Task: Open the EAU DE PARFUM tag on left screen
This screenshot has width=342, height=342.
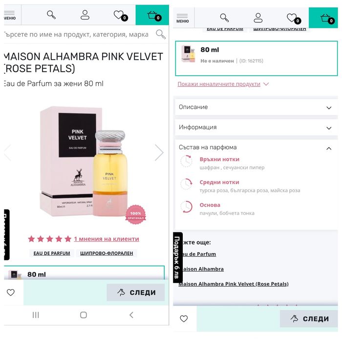Action: [x=52, y=253]
